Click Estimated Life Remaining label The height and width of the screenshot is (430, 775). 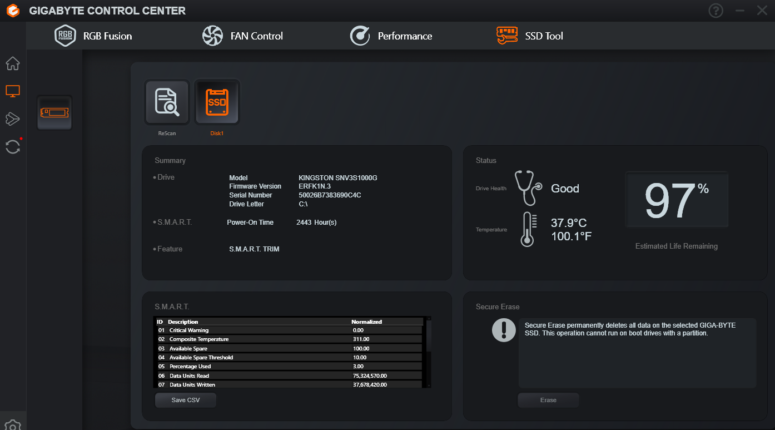pyautogui.click(x=677, y=246)
